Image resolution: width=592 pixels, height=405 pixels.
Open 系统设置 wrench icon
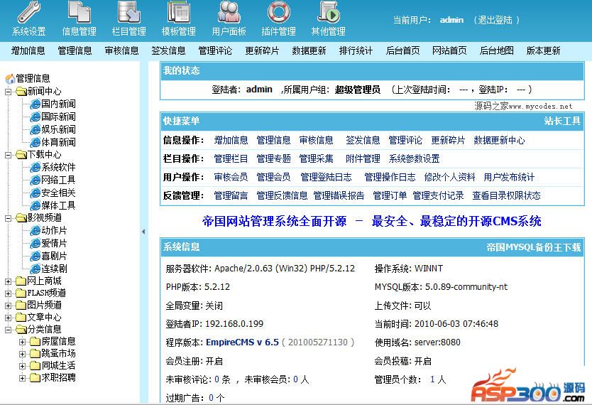tap(28, 13)
